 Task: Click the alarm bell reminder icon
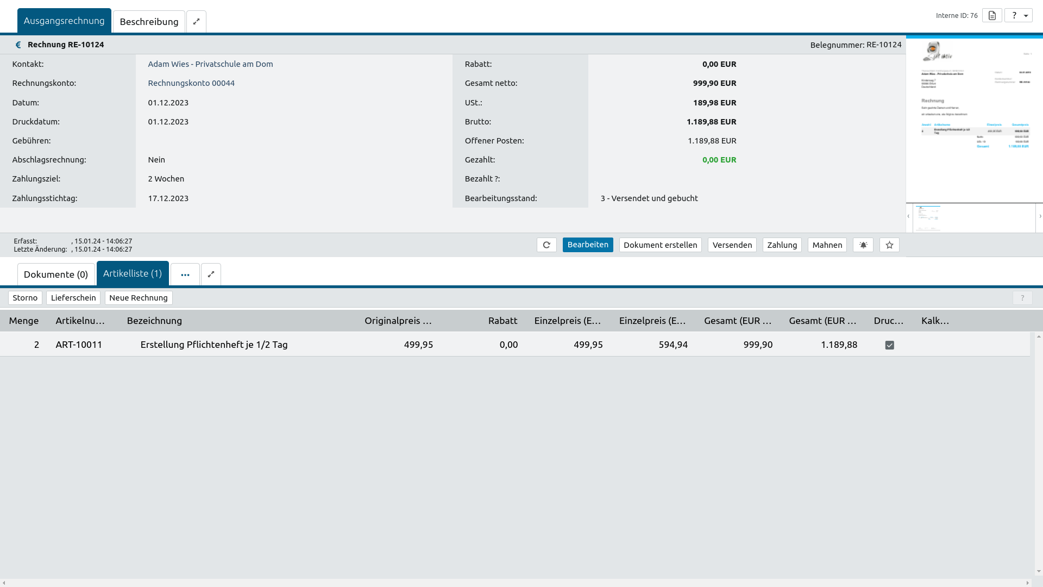[863, 245]
